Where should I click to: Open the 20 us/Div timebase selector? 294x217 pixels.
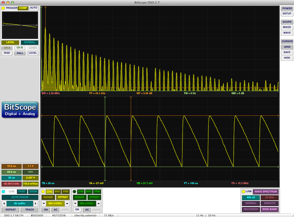click(20, 203)
